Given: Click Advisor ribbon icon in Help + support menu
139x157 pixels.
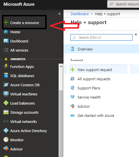Looking at the screenshot, I should click(72, 106).
